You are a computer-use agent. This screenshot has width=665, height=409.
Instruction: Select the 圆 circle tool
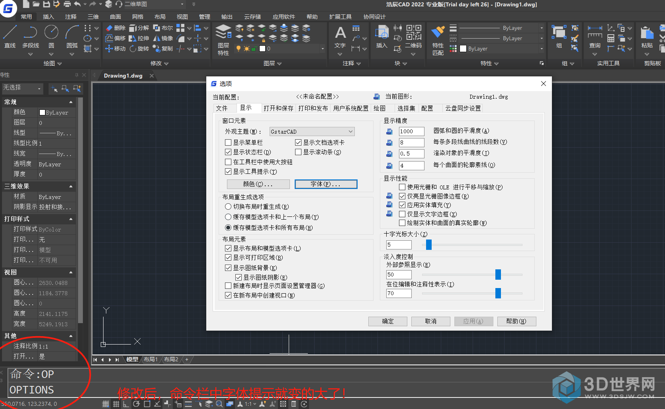[x=51, y=37]
